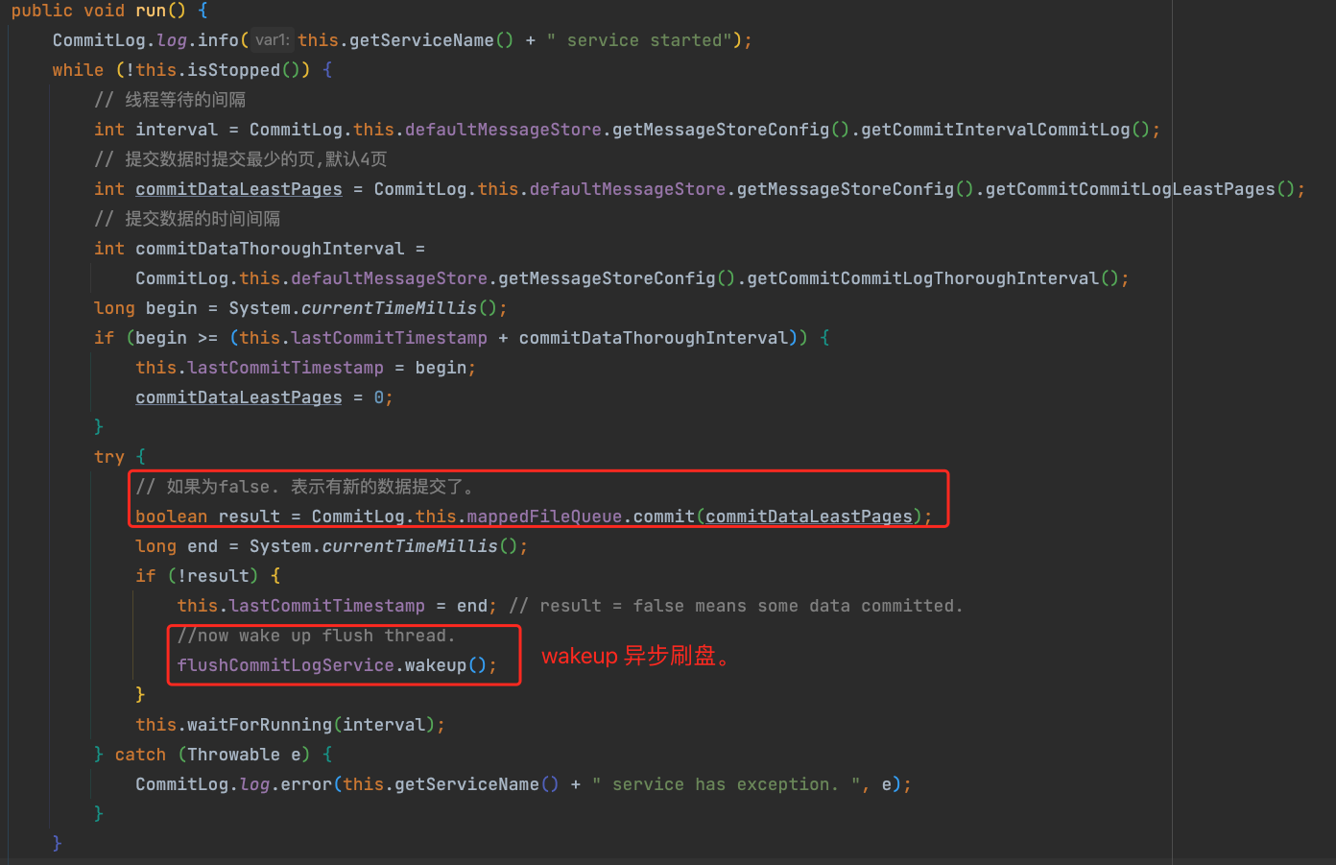Click the commit method on mappedFileQueue

point(663,517)
